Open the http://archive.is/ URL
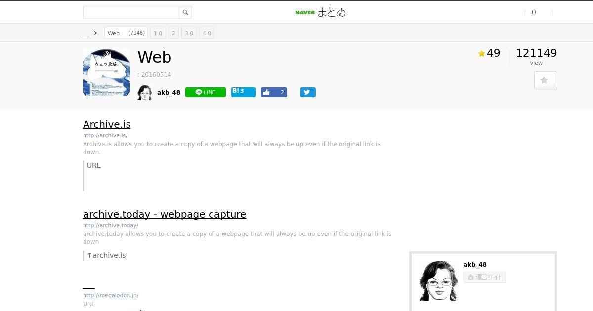The width and height of the screenshot is (593, 311). point(105,135)
